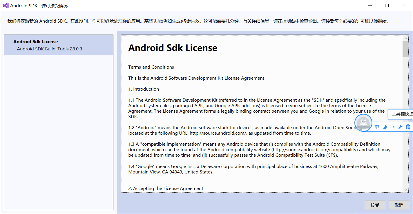
Task: Click the "1. Introduction" section line
Action: coord(144,89)
